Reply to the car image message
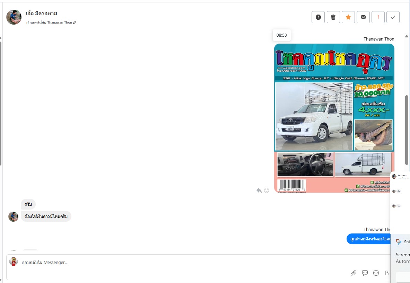 [259, 190]
